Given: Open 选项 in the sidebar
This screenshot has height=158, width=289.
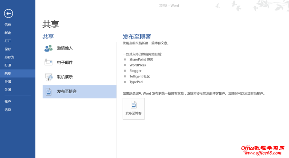Looking at the screenshot, I should tap(8, 109).
